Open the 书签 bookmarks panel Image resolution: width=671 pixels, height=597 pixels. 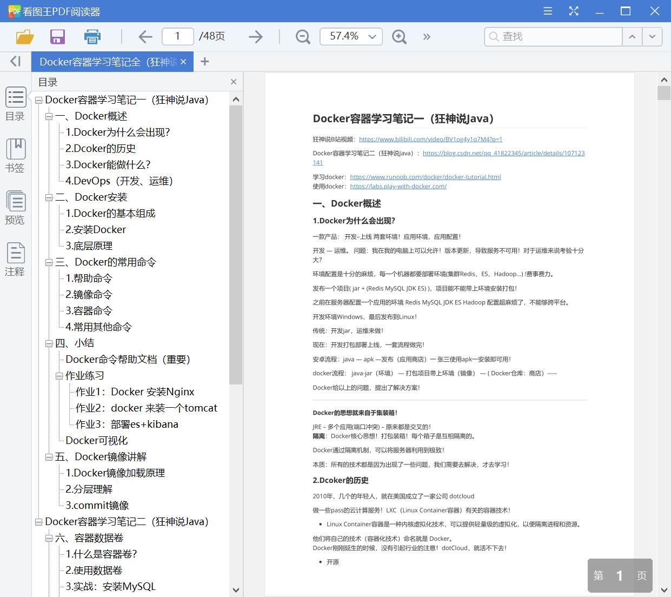15,156
